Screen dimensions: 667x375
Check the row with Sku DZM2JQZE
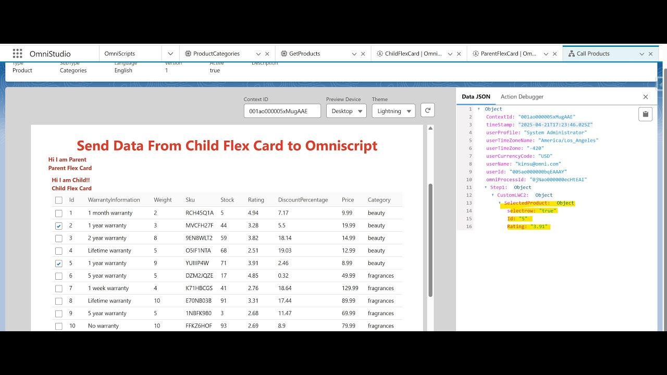coord(59,276)
